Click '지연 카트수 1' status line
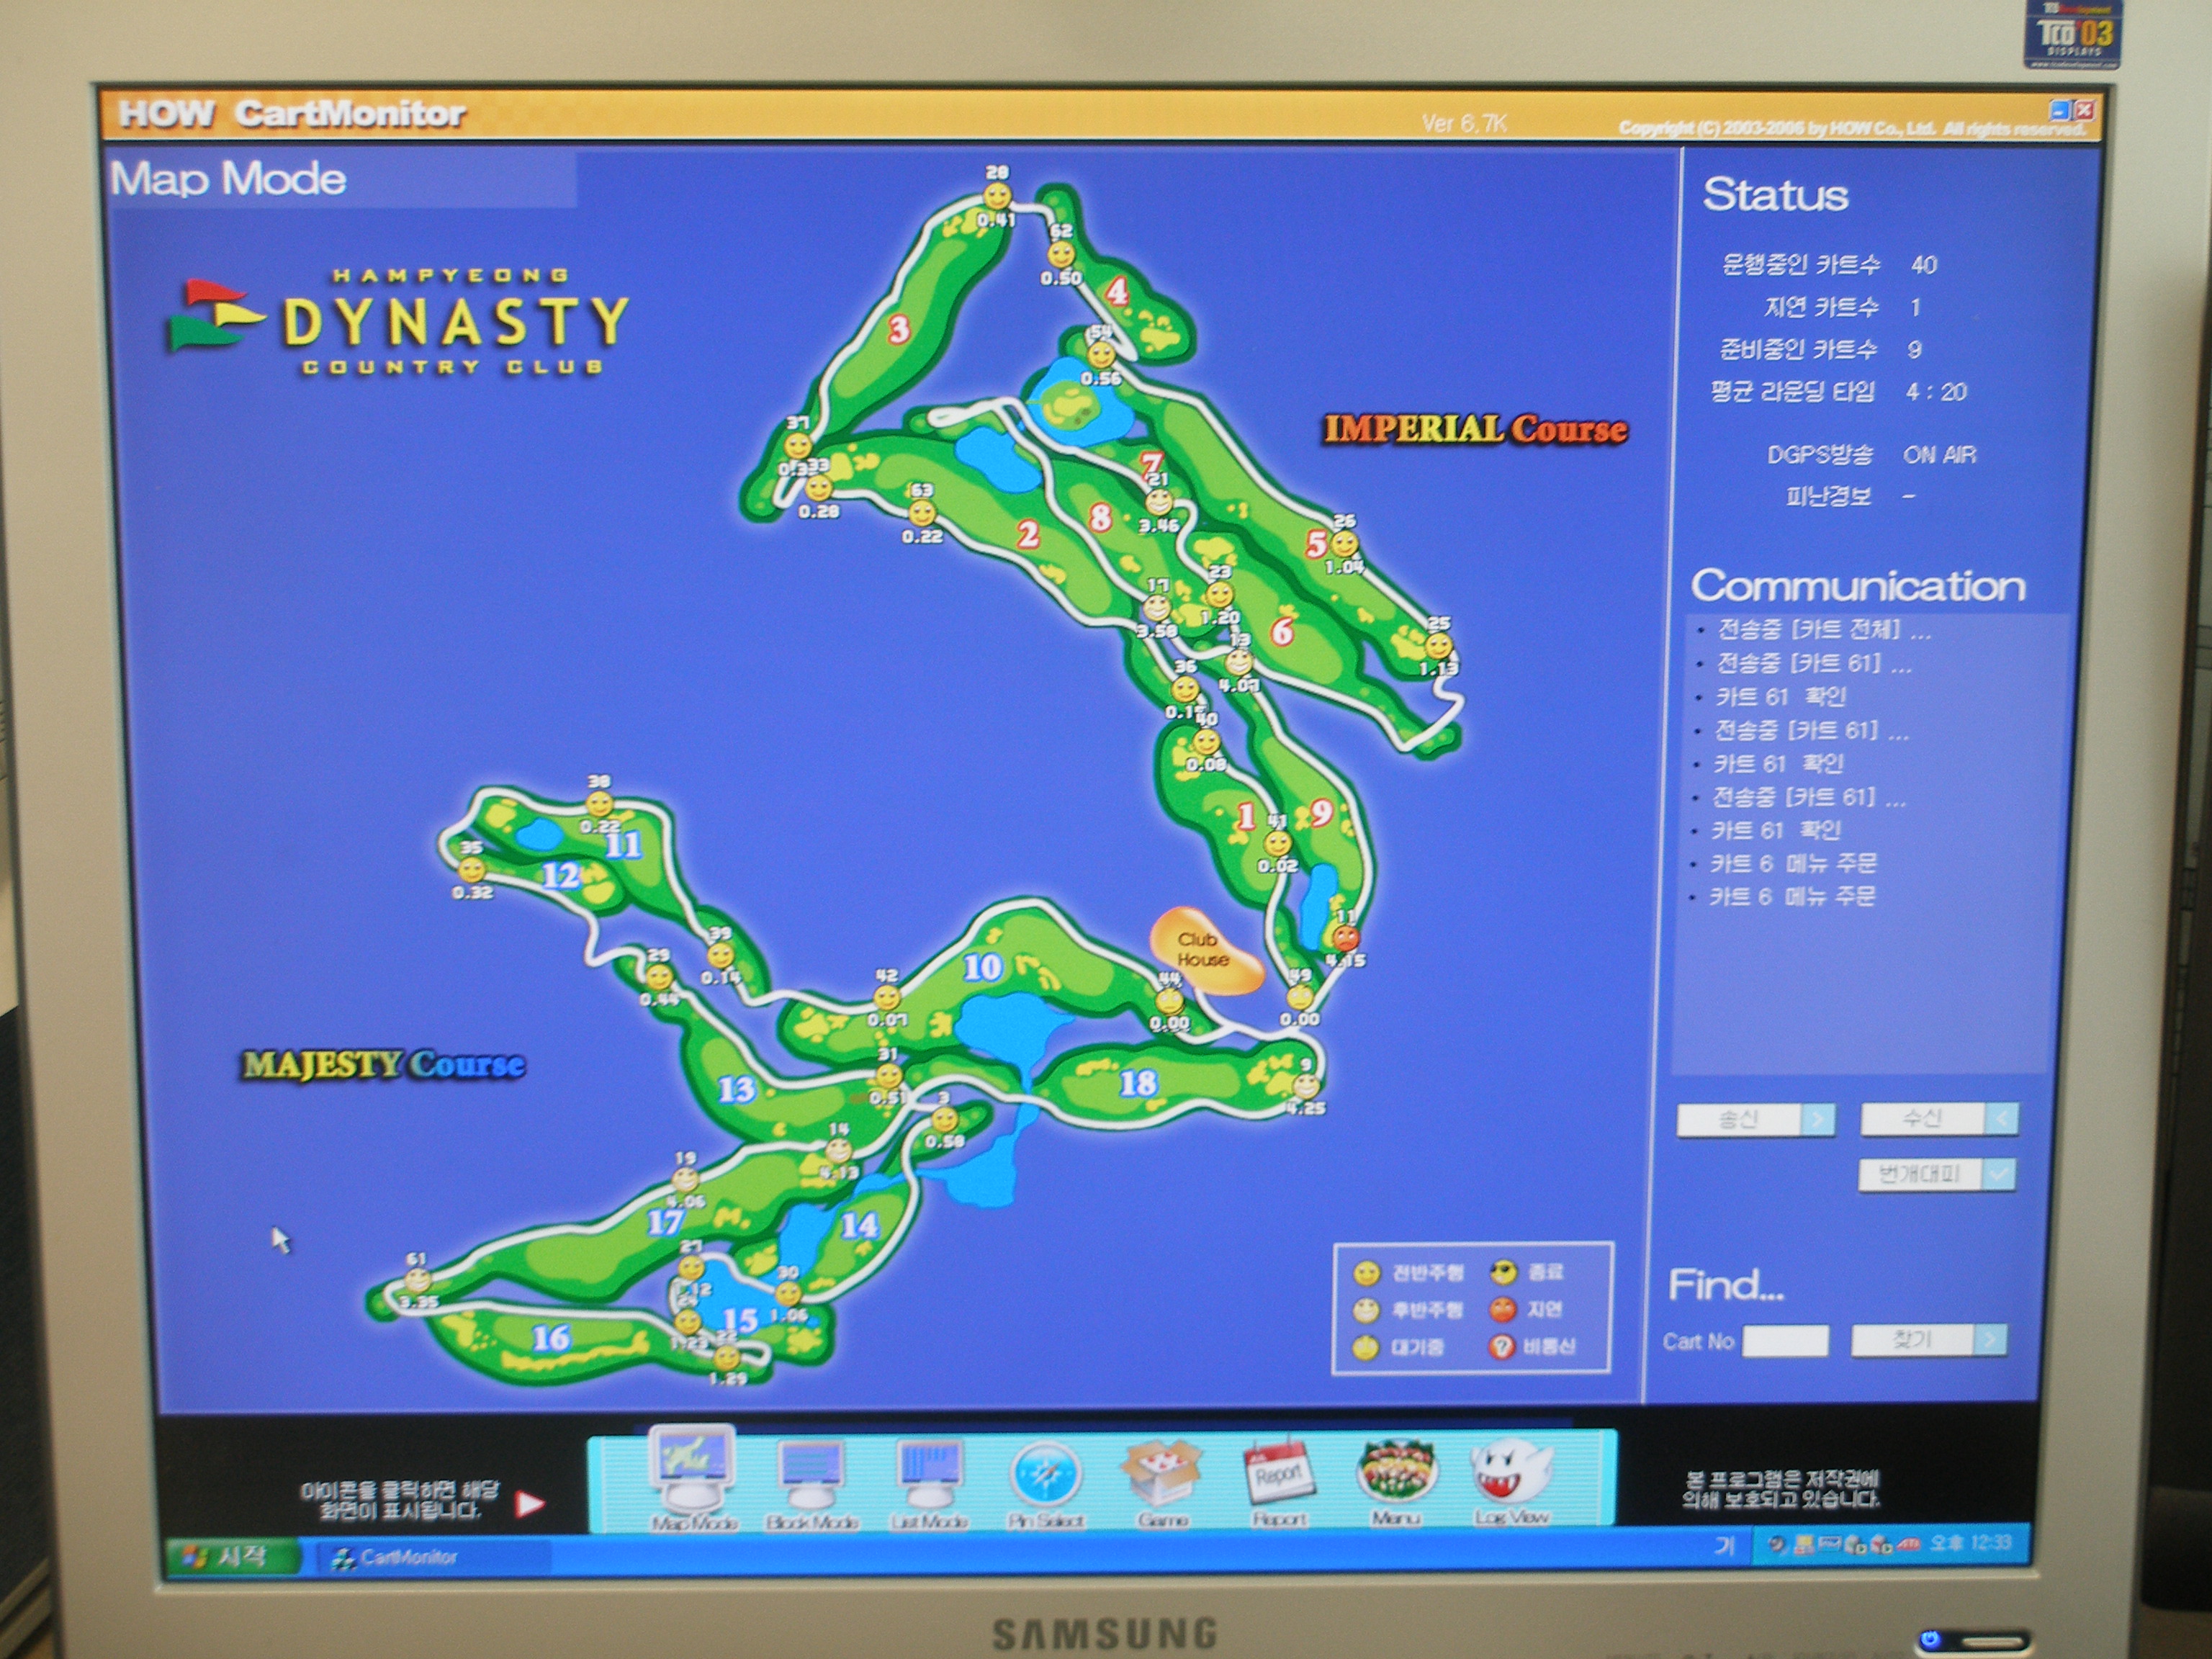Image resolution: width=2212 pixels, height=1659 pixels. tap(1842, 307)
